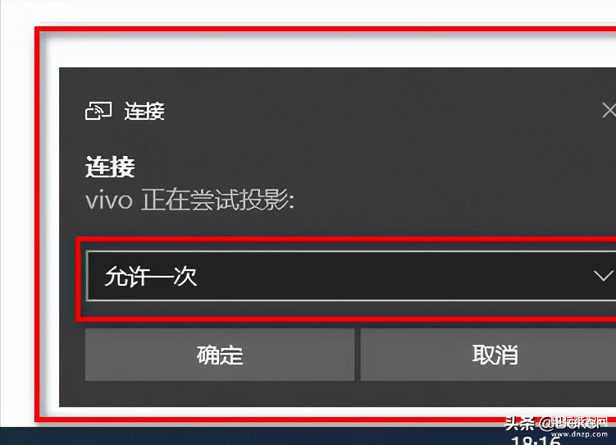This screenshot has width=616, height=445.
Task: Click the gap between 确定 and 取消
Action: (358, 355)
